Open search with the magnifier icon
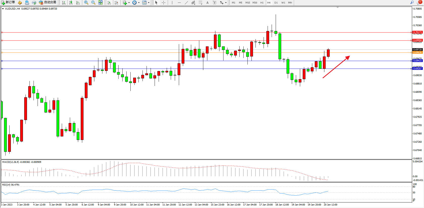This screenshot has height=208, width=424. (x=412, y=3)
